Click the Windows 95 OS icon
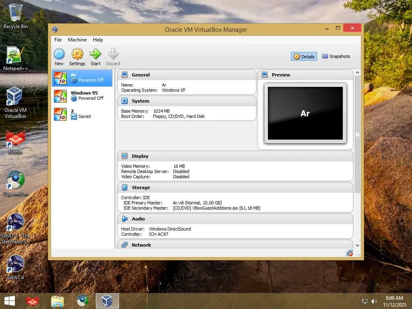Screen dimensions: 412x309 click(x=60, y=96)
